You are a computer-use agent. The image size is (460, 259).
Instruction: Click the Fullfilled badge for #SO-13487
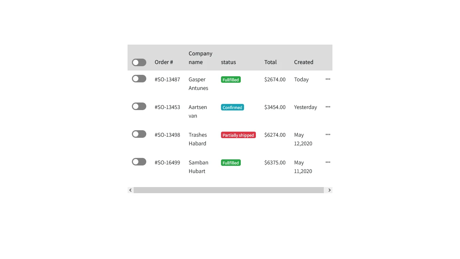tap(230, 79)
